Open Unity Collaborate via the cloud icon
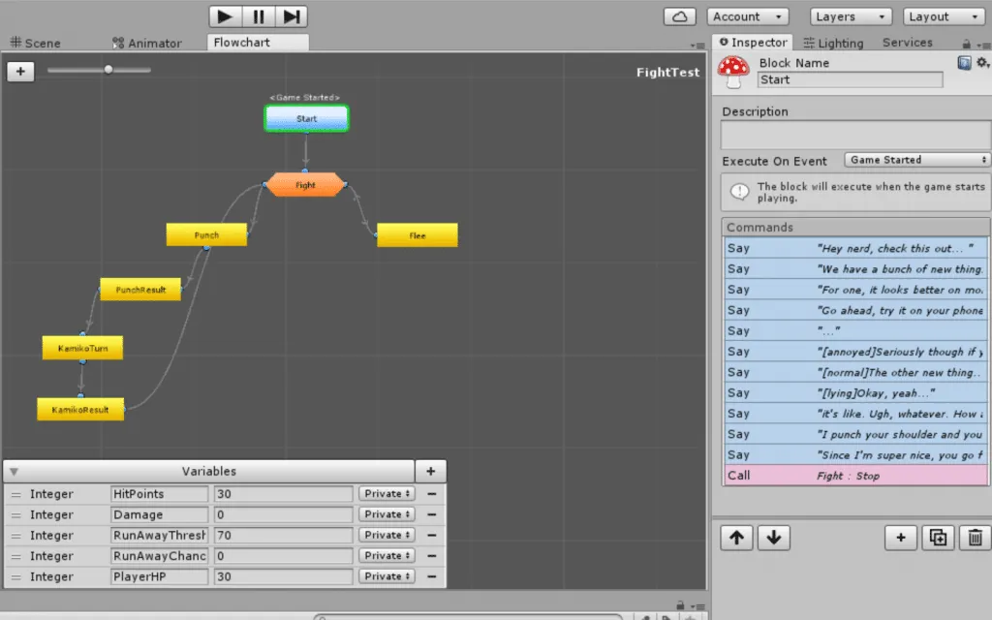Image resolution: width=992 pixels, height=620 pixels. coord(679,15)
